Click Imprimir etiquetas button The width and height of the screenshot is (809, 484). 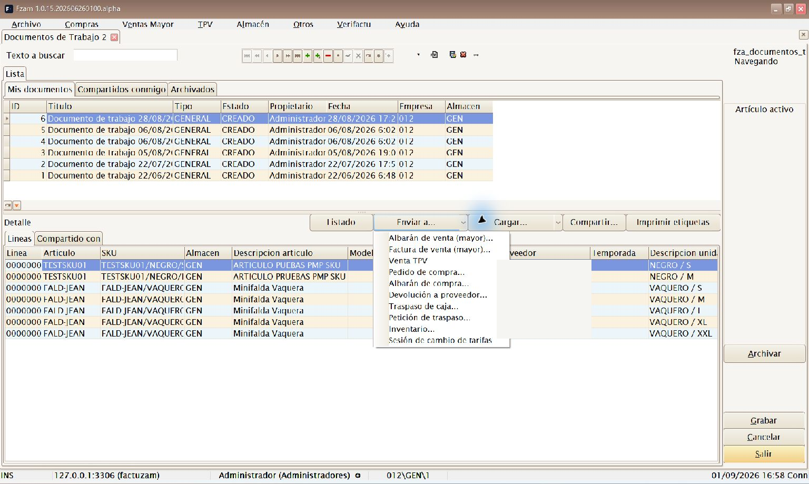[673, 222]
